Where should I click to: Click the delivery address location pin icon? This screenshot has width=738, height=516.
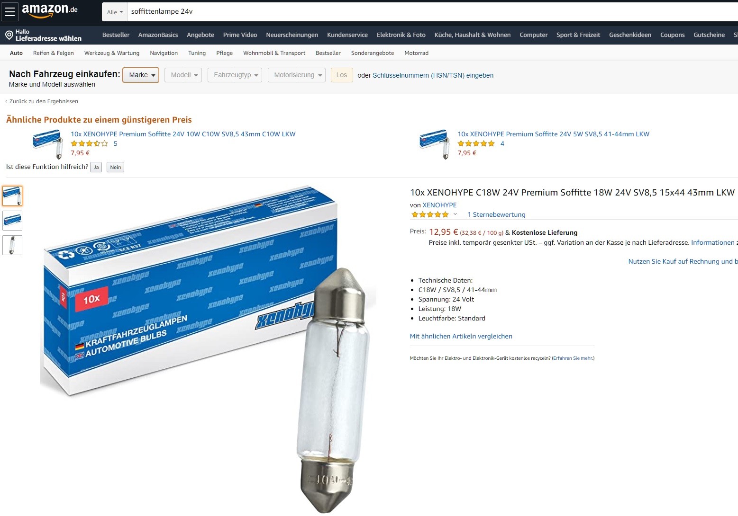(x=9, y=35)
